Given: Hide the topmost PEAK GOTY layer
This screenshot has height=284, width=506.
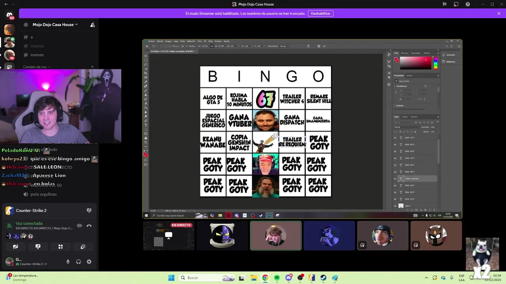Looking at the screenshot, I should (395, 138).
